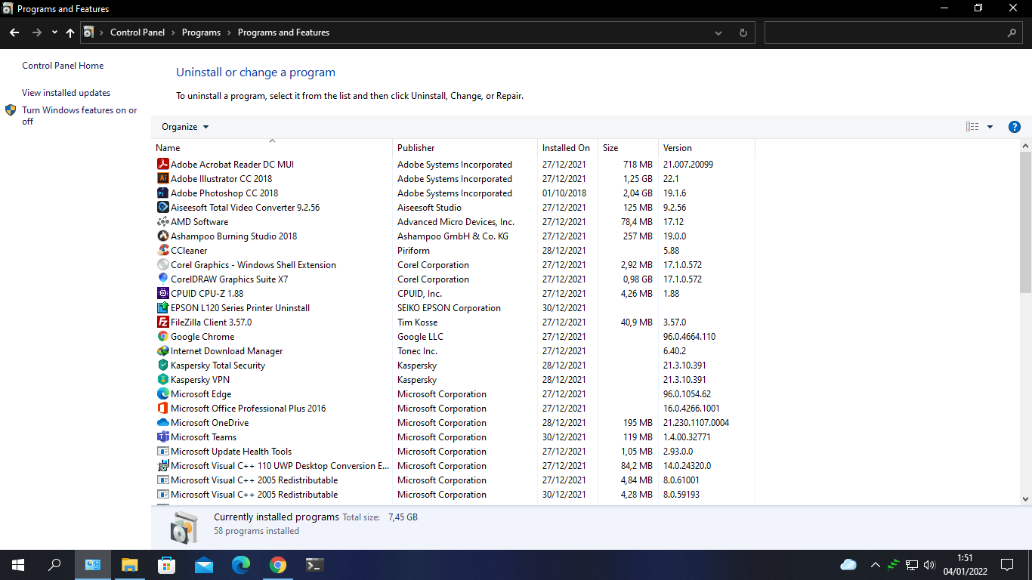Sort by the Size column header
The width and height of the screenshot is (1032, 580).
(628, 147)
